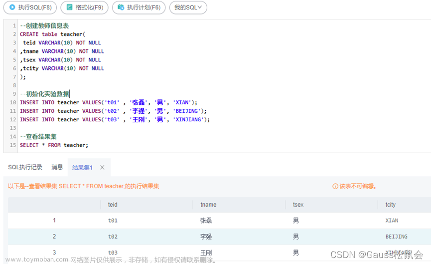Click the tcity VARCHAR(10) NOT NULL line
The image size is (431, 264).
pos(62,68)
